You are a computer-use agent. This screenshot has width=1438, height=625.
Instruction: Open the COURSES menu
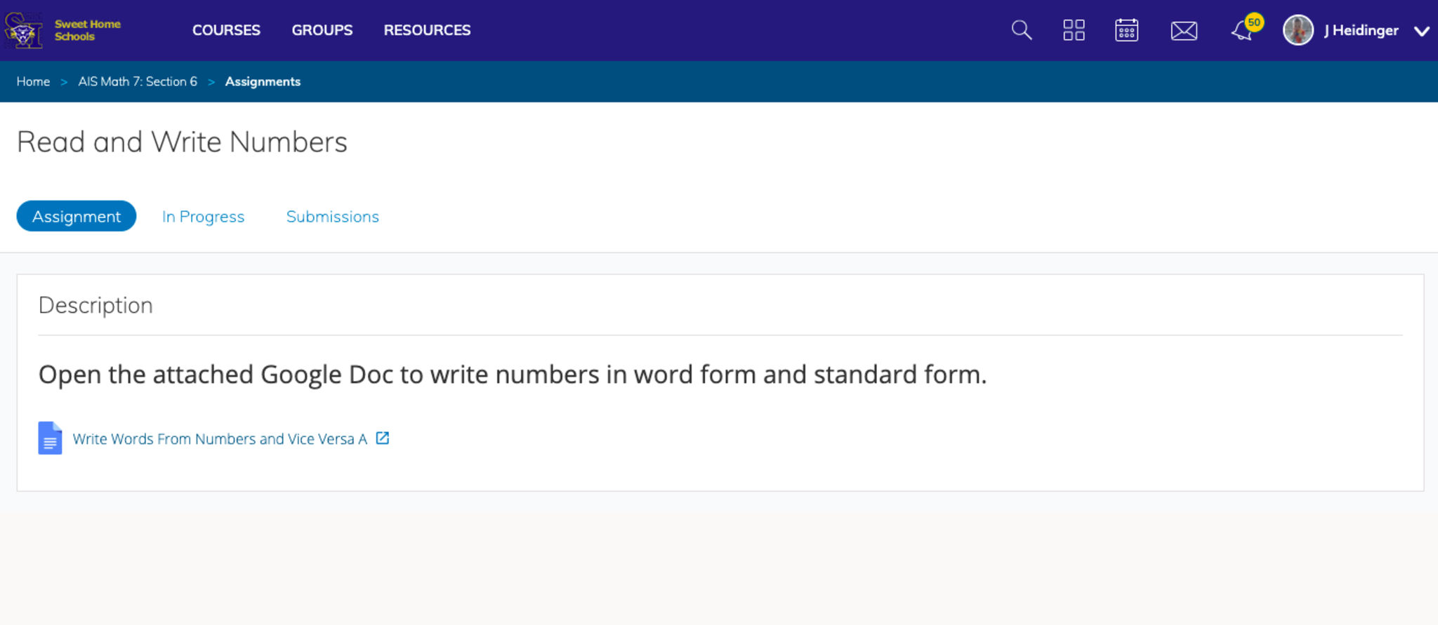click(226, 30)
